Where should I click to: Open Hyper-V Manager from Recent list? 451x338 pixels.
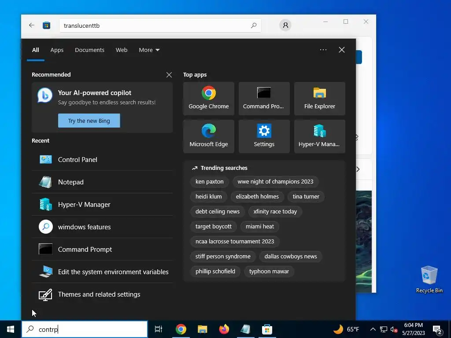point(102,204)
